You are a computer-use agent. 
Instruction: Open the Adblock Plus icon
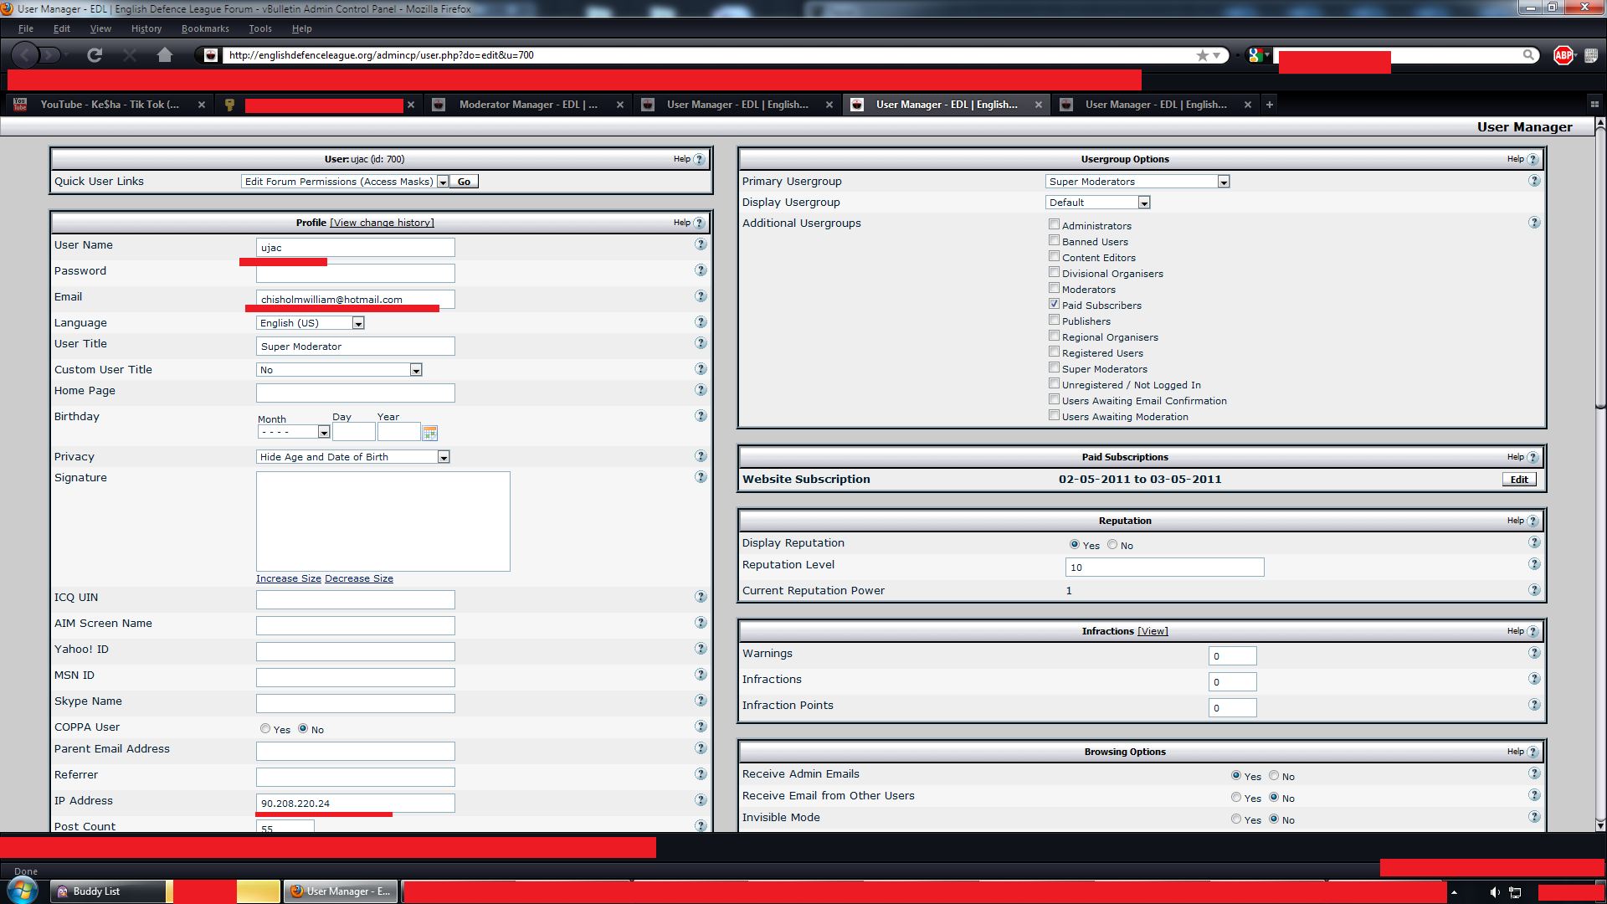[1563, 55]
